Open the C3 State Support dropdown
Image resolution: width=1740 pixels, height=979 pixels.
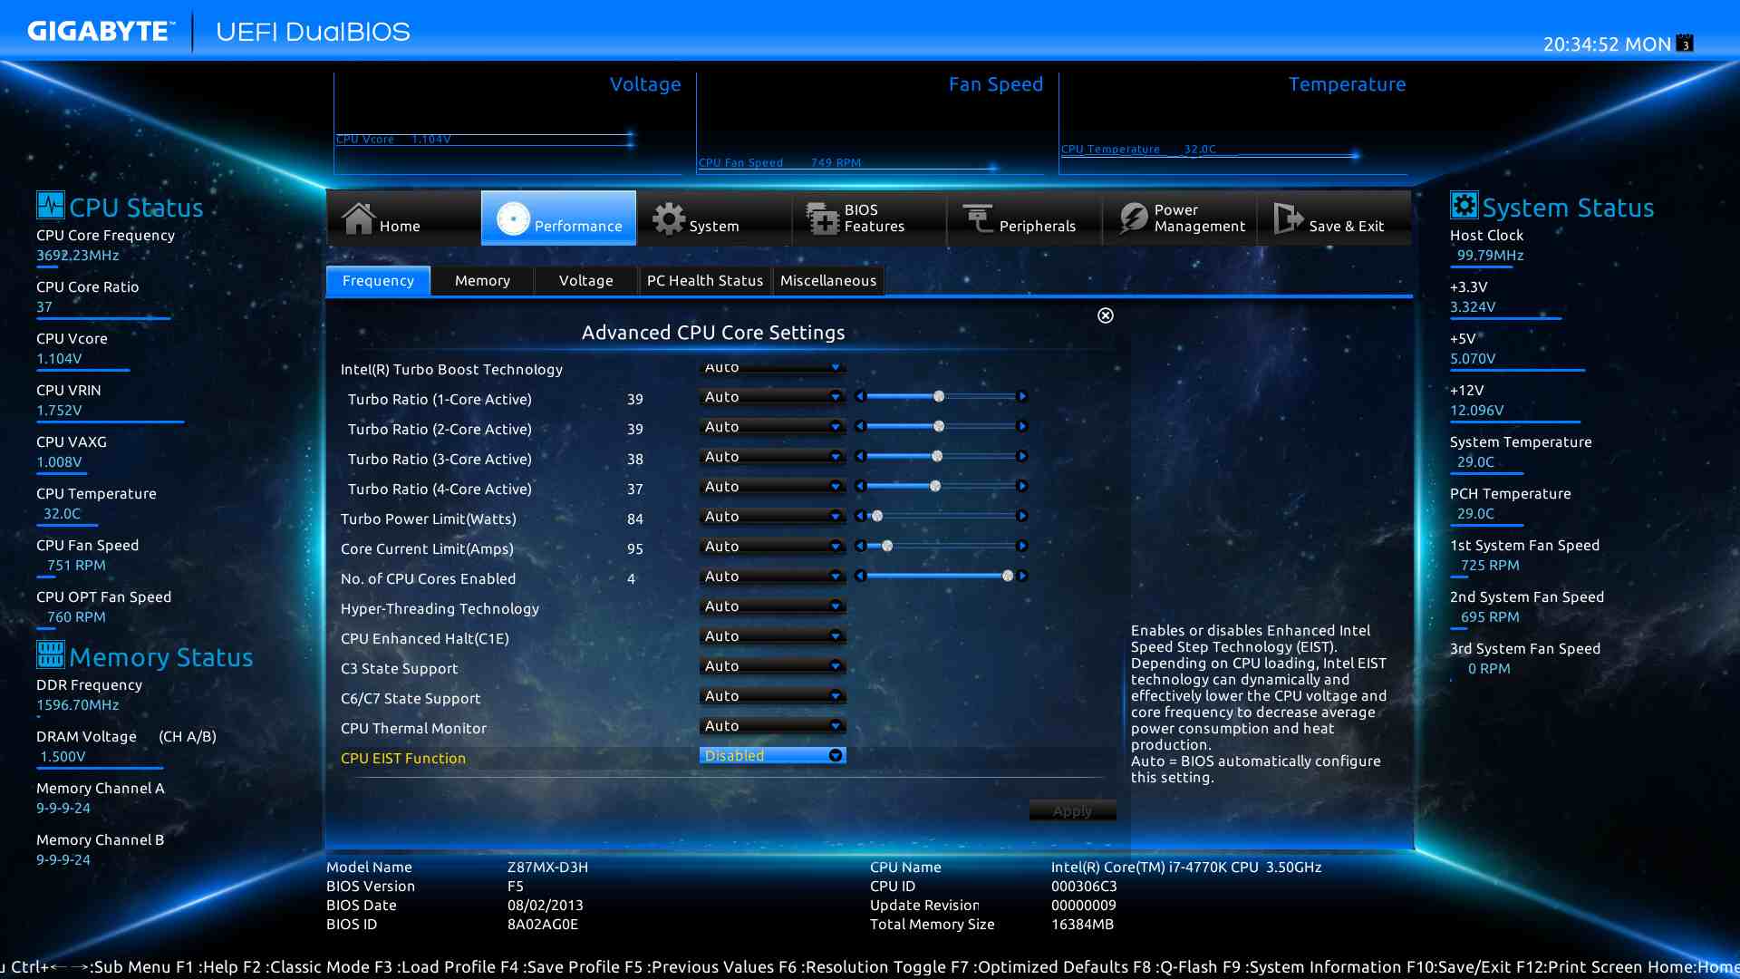tap(772, 666)
